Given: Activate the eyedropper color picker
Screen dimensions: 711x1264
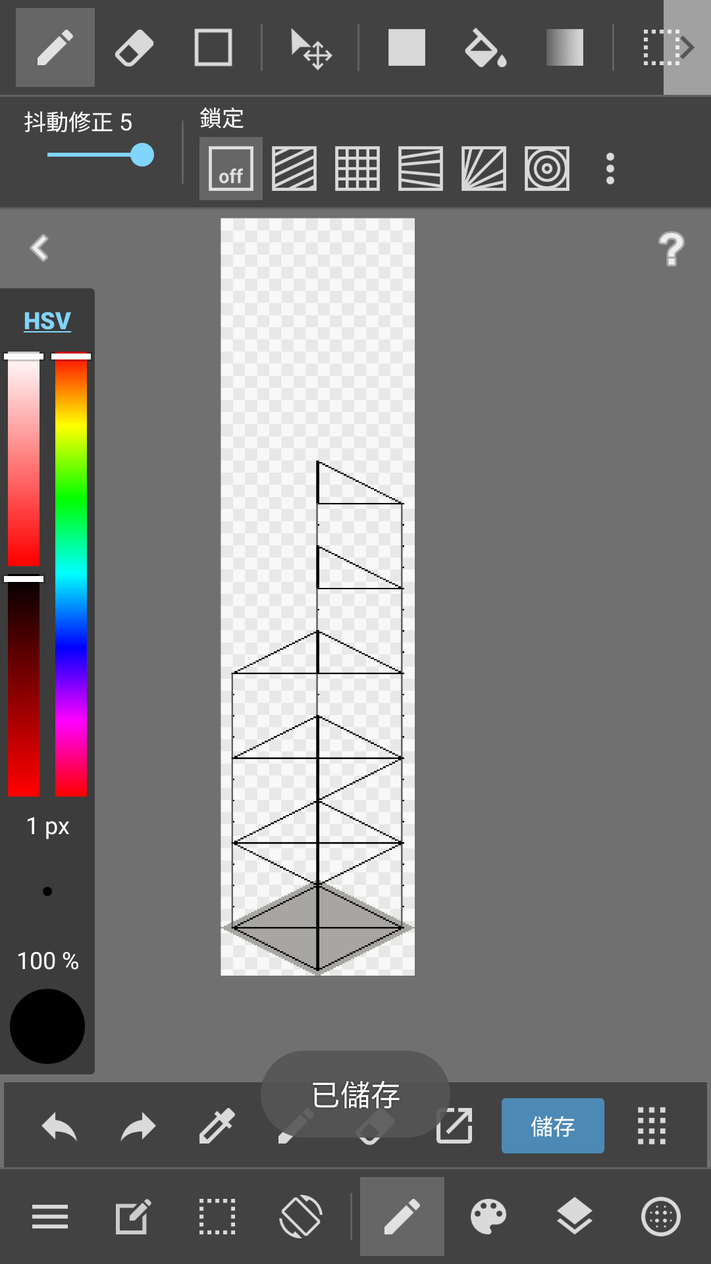Looking at the screenshot, I should click(217, 1126).
